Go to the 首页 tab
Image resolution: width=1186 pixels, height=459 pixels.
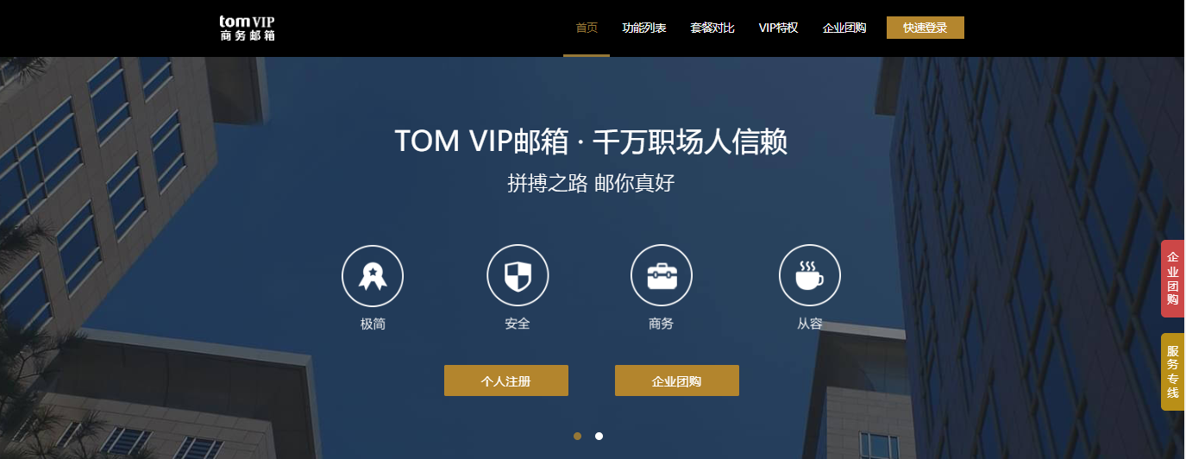(x=587, y=28)
